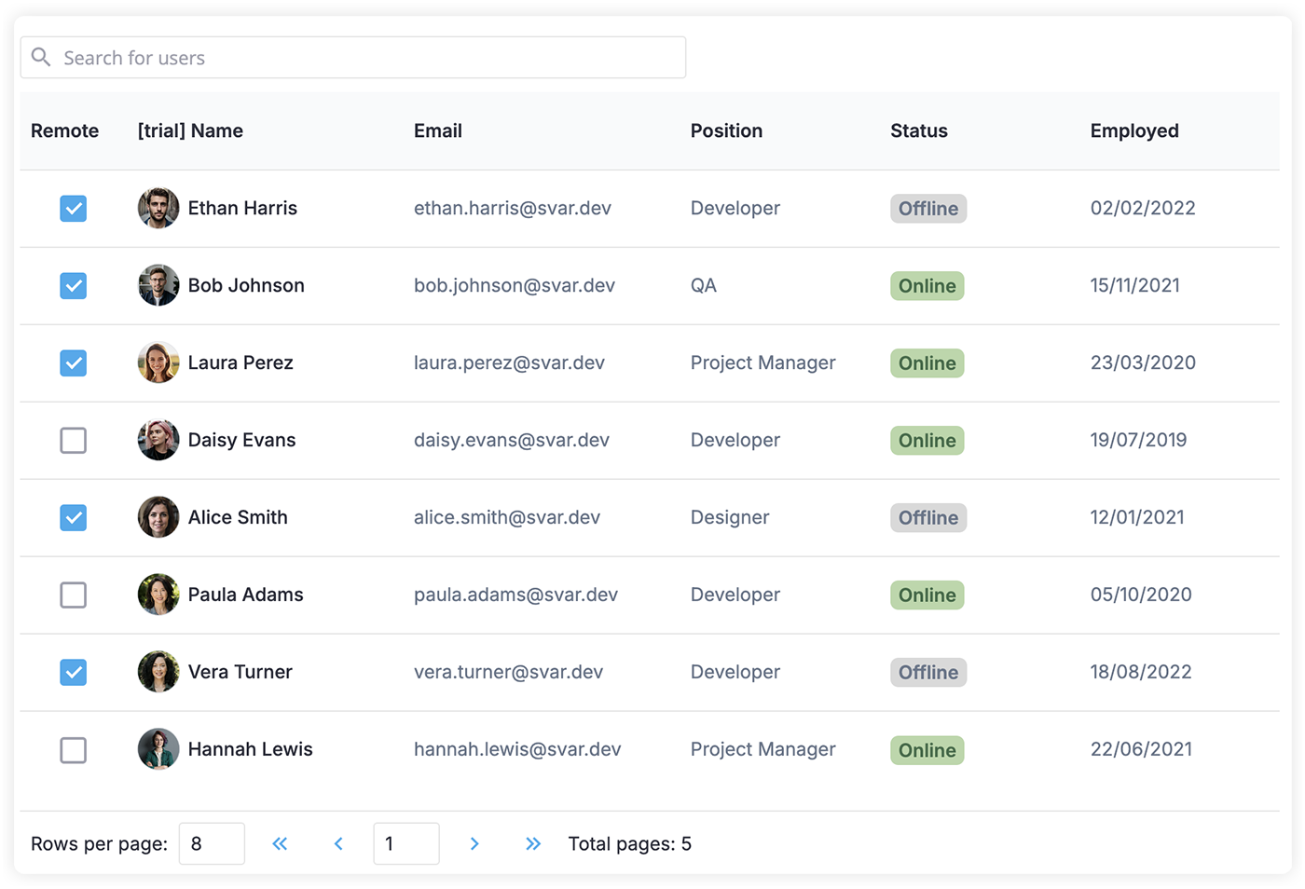Select the name Vera Turner
Image resolution: width=1305 pixels, height=889 pixels.
pyautogui.click(x=240, y=672)
